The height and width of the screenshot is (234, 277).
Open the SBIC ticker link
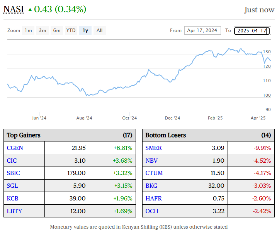pos(14,173)
